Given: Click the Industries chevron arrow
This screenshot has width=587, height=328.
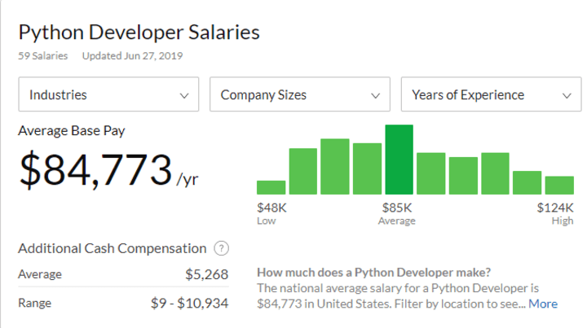Looking at the screenshot, I should click(x=183, y=96).
